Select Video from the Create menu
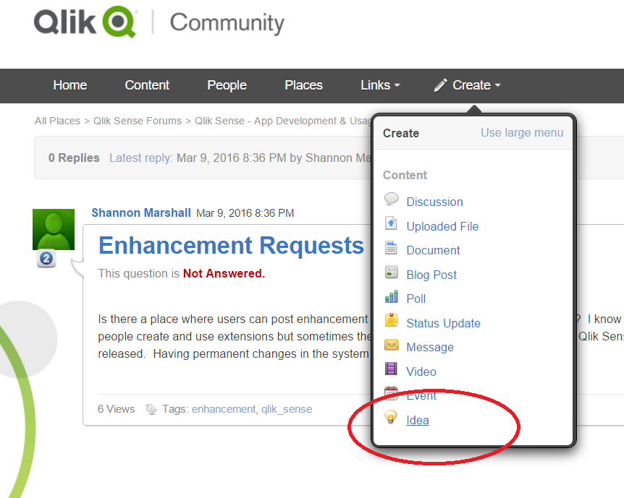The image size is (624, 498). click(421, 372)
